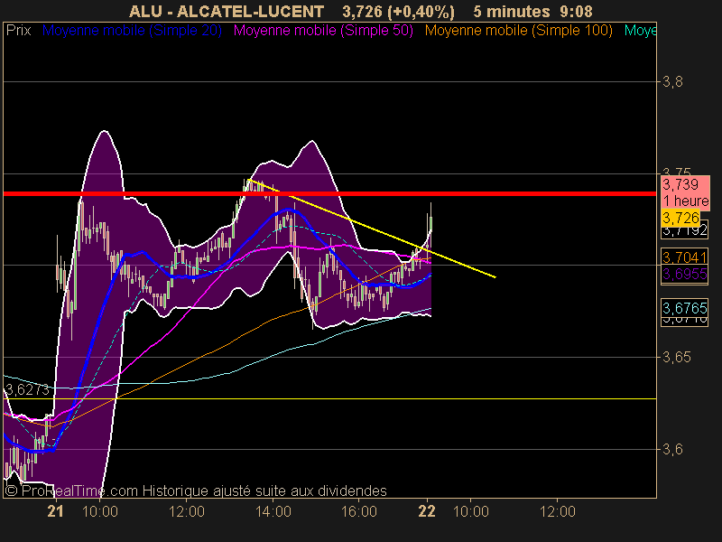This screenshot has width=722, height=542.
Task: Click the 9:08 time in the header
Action: point(576,11)
